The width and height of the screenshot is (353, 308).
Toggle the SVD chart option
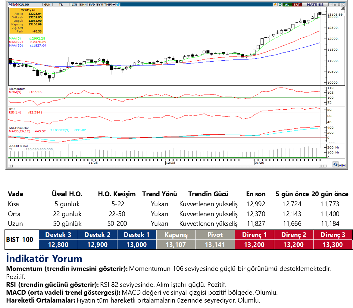[x=92, y=5]
